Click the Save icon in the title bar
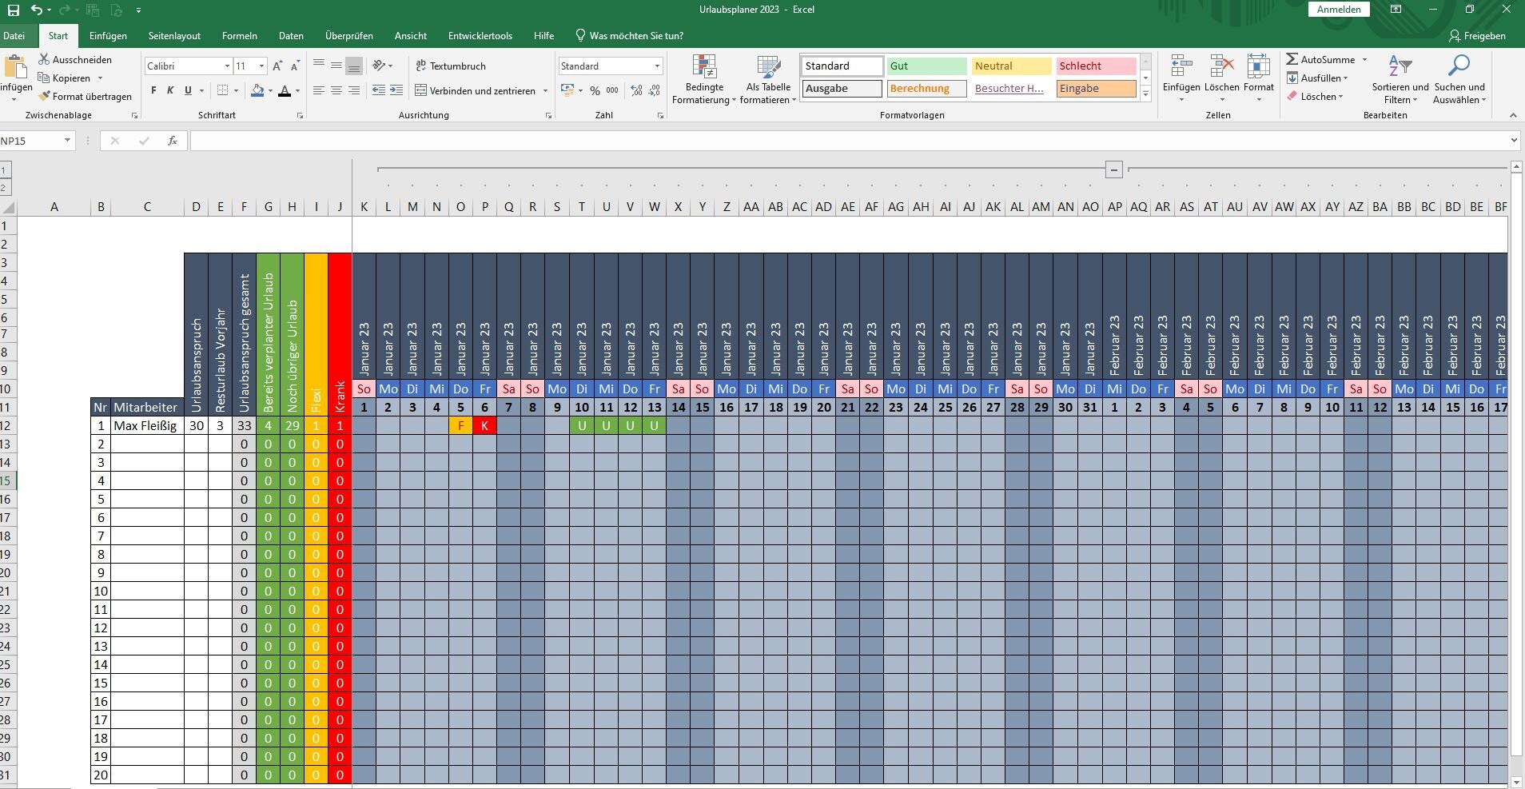The width and height of the screenshot is (1525, 789). 14,10
